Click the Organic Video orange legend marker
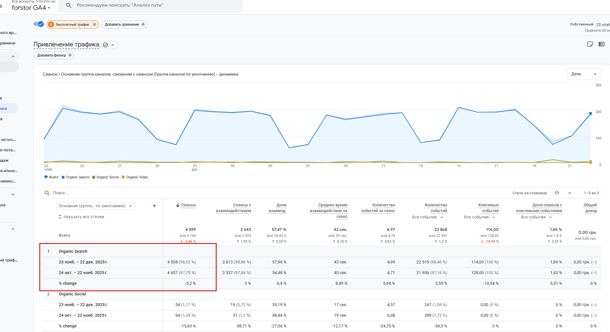 (x=123, y=177)
